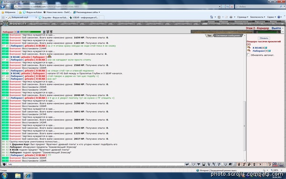Click the green HP bar next to Лаборант
Viewport: 286px width, 179px height.
pos(31,32)
